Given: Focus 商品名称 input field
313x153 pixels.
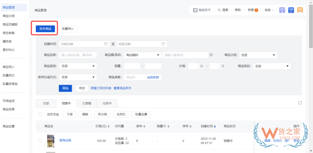Looking at the screenshot, I should (78, 55).
